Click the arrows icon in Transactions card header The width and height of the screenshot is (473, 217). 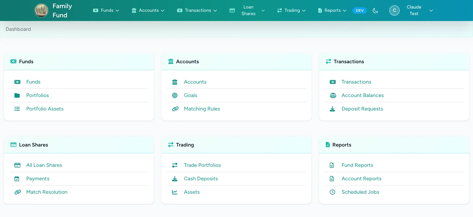(328, 61)
